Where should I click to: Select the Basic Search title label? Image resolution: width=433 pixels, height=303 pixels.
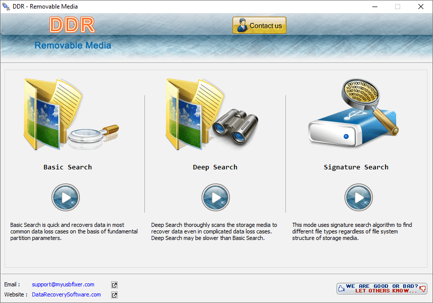[68, 167]
